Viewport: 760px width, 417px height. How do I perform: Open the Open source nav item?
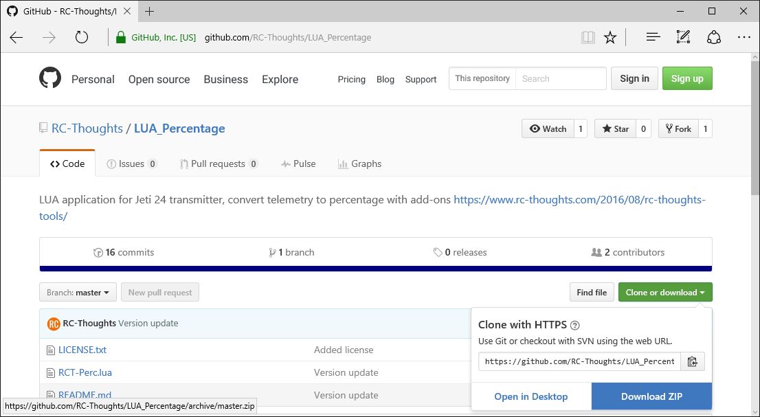click(x=159, y=80)
